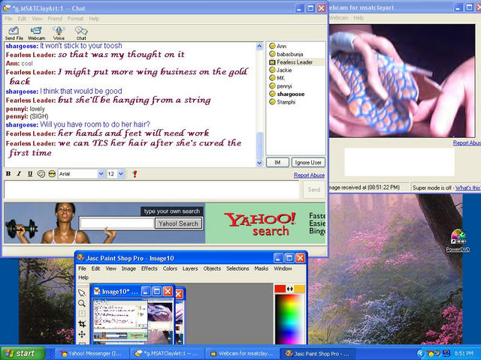Switch to Jasc Paint Shop Pro taskbar button
This screenshot has height=360, width=481.
[x=317, y=353]
